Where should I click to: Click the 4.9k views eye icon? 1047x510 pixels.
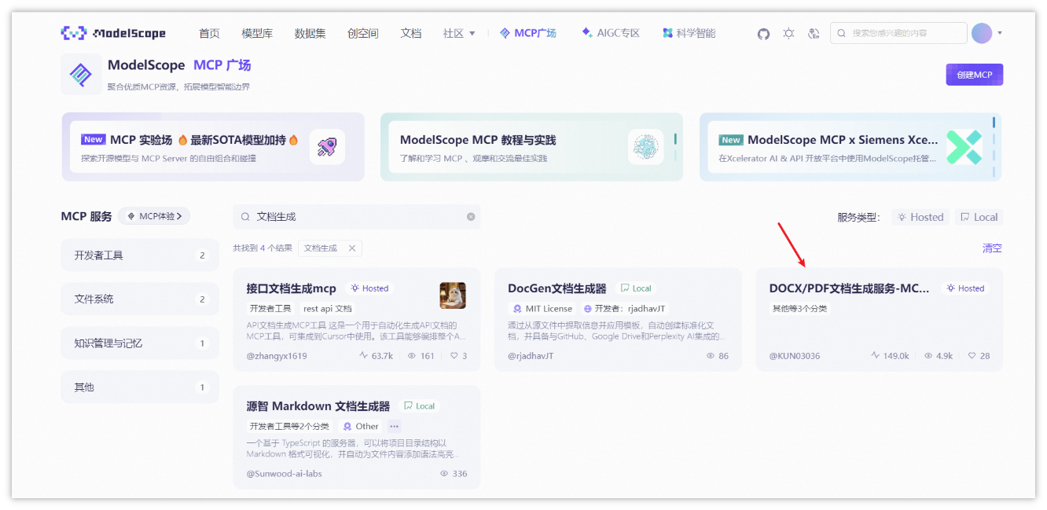(x=928, y=356)
